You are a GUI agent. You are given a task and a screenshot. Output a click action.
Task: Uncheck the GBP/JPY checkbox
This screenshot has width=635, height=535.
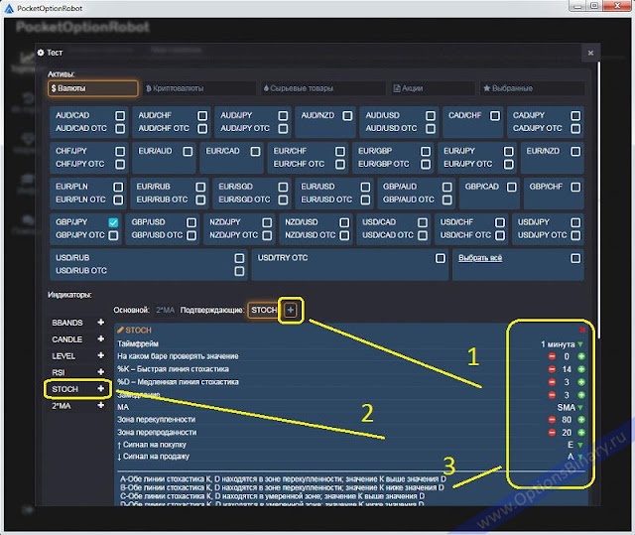pyautogui.click(x=113, y=222)
